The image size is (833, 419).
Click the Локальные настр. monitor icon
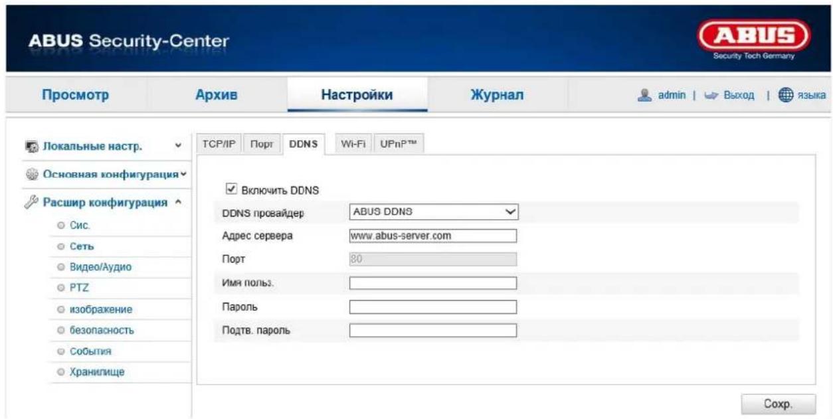click(32, 147)
